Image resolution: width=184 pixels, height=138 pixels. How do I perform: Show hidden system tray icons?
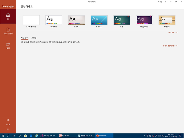(144, 136)
